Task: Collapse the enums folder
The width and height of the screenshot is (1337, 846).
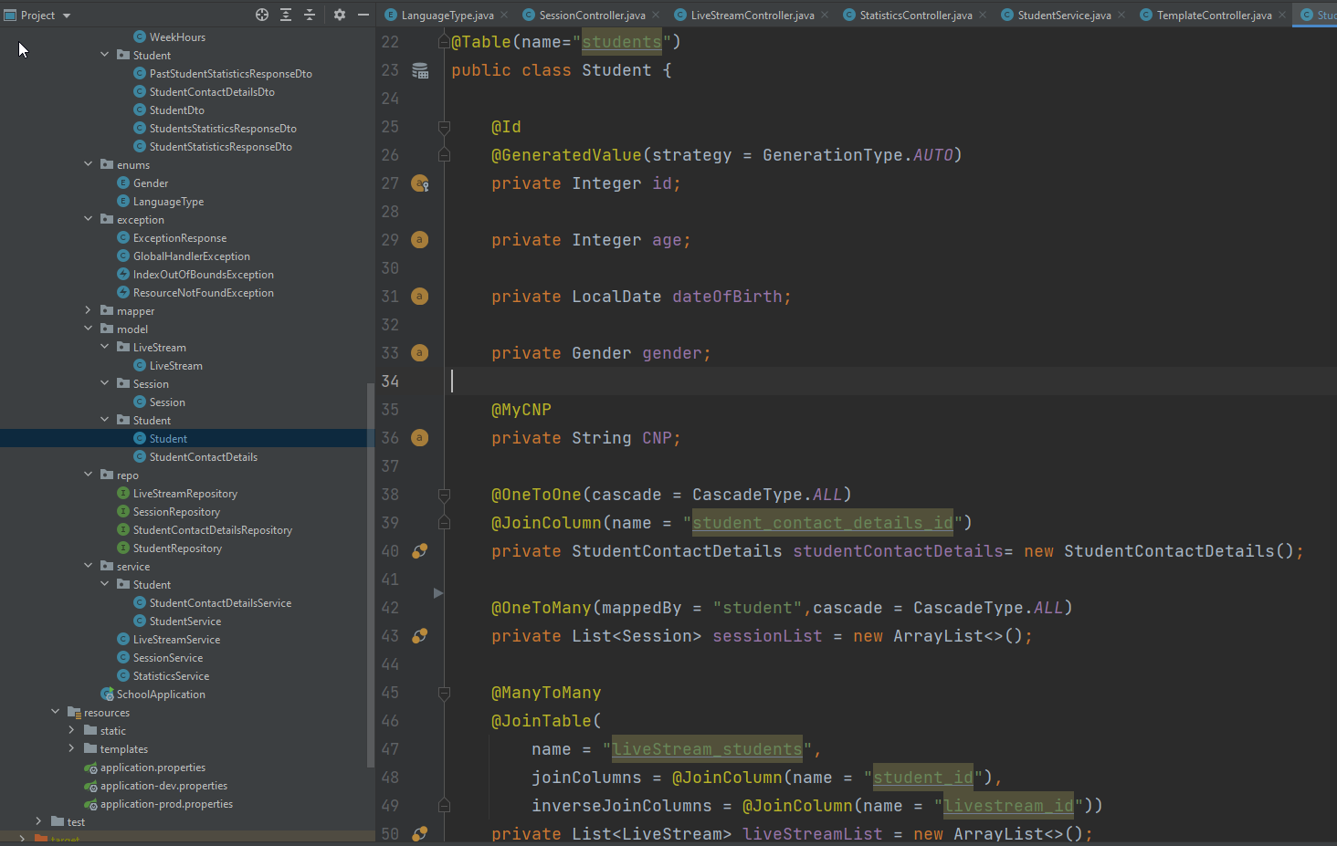Action: point(89,164)
